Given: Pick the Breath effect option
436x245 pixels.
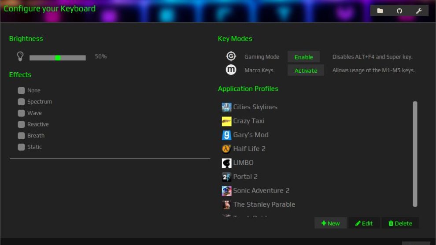Looking at the screenshot, I should pos(21,136).
